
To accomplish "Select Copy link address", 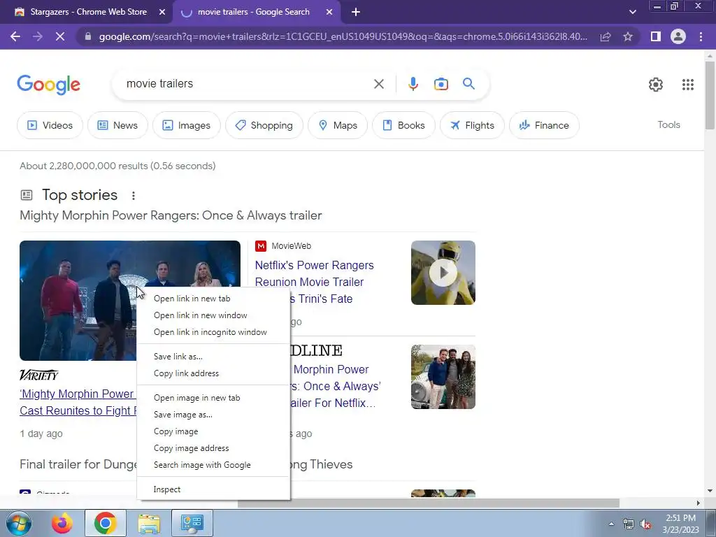I will pyautogui.click(x=213, y=373).
